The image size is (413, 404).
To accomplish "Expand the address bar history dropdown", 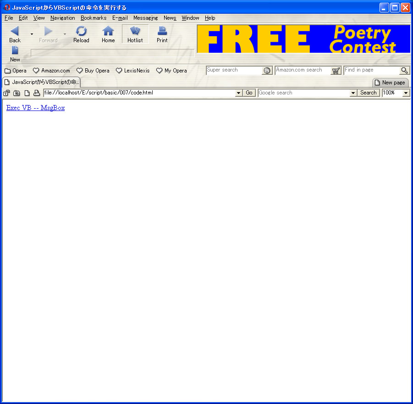I will coord(239,93).
